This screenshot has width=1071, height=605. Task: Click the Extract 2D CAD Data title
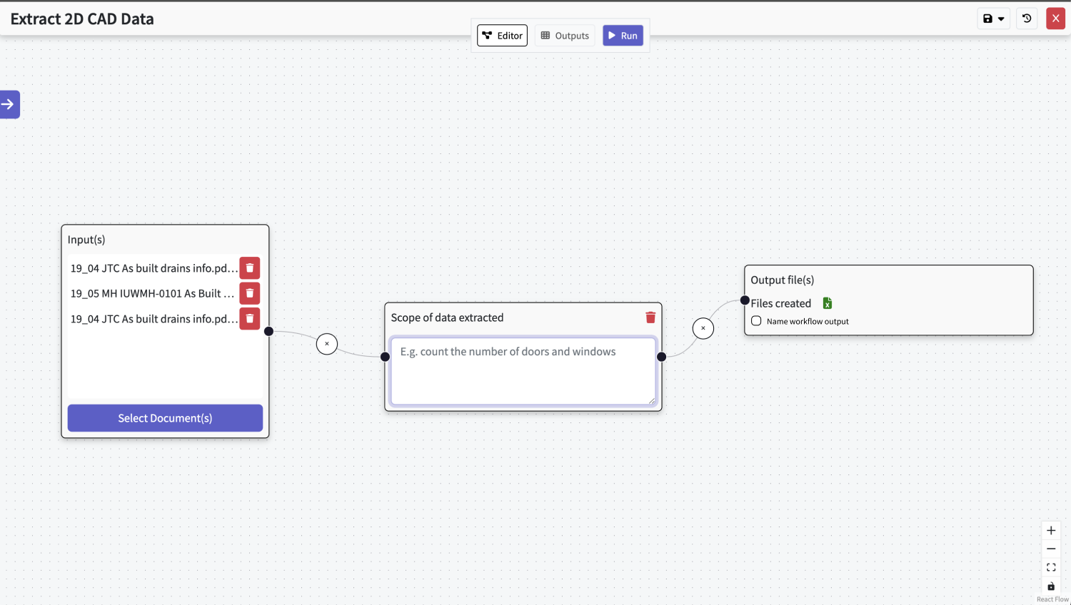pos(82,19)
